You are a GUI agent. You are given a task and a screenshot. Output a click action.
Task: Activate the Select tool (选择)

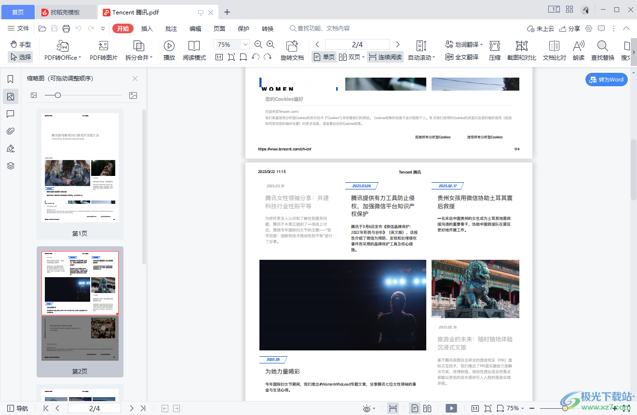pyautogui.click(x=20, y=57)
